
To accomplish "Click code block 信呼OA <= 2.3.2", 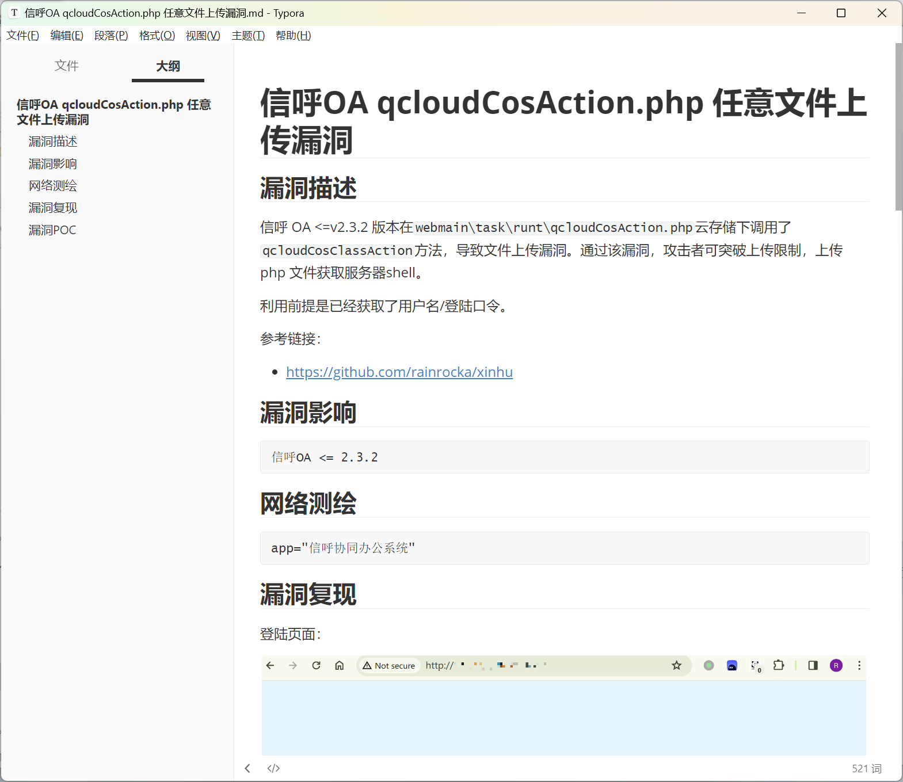I will click(x=565, y=457).
